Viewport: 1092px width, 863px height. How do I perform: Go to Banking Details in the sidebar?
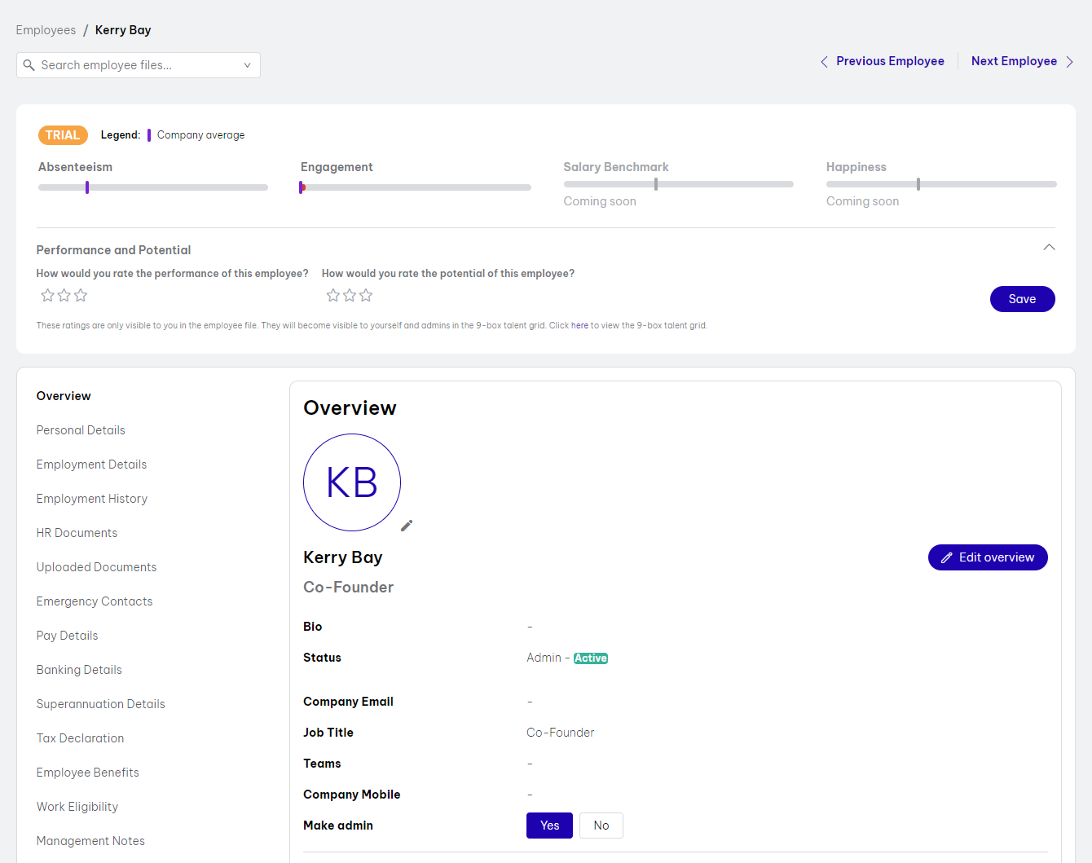79,670
